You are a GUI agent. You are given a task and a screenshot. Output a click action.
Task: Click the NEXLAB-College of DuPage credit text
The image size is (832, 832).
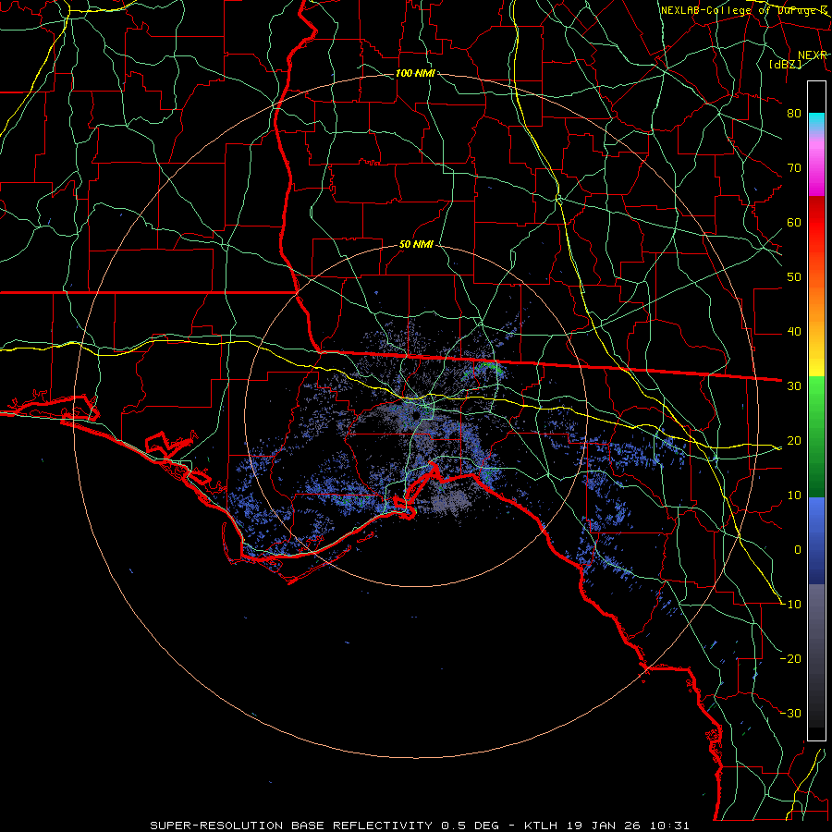tap(744, 10)
